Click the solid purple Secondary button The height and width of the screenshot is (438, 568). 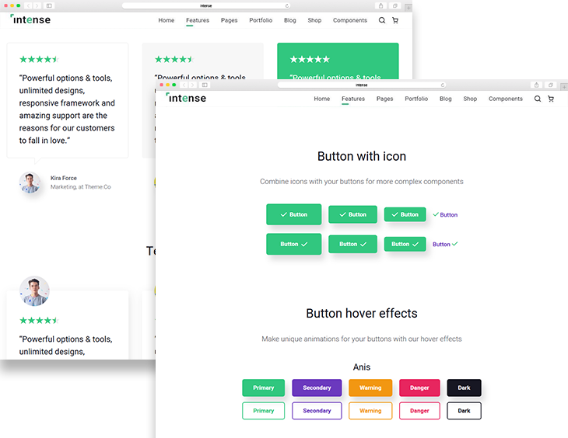[317, 388]
